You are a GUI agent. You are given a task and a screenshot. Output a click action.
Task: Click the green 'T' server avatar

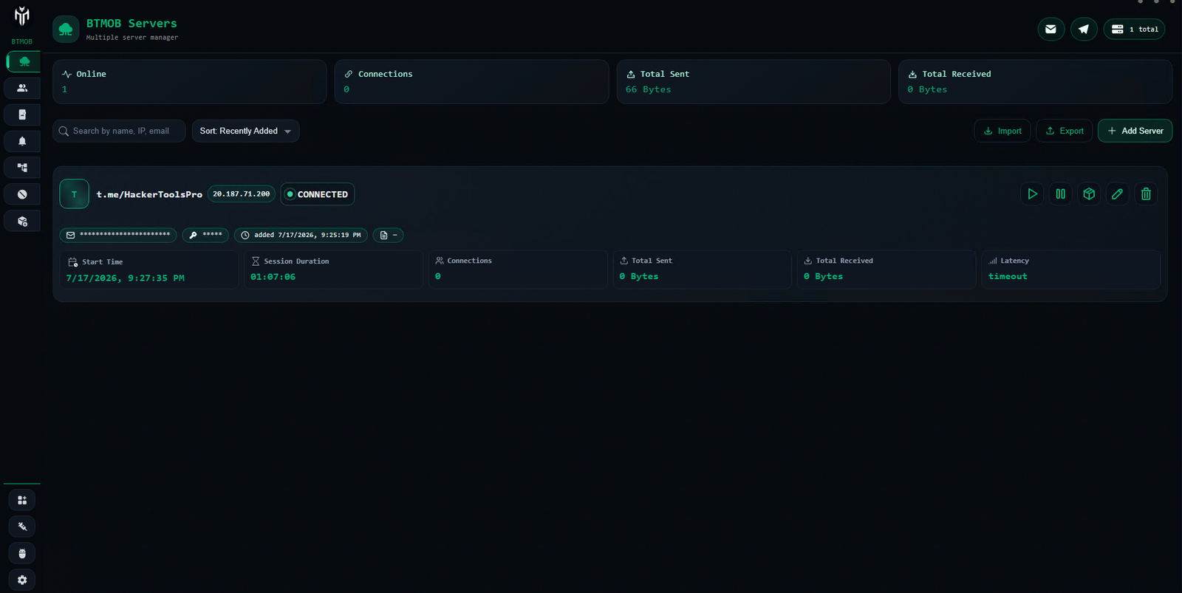pos(74,194)
